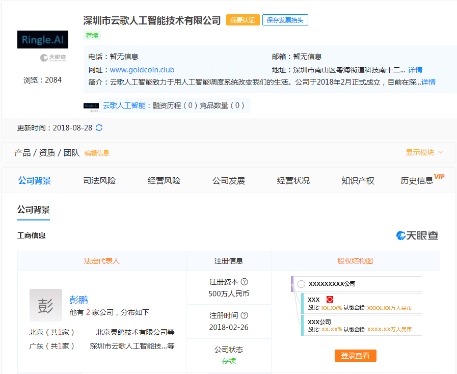Image resolution: width=457 pixels, height=374 pixels.
Task: Click the Ringle.AI company logo
Action: 43,39
